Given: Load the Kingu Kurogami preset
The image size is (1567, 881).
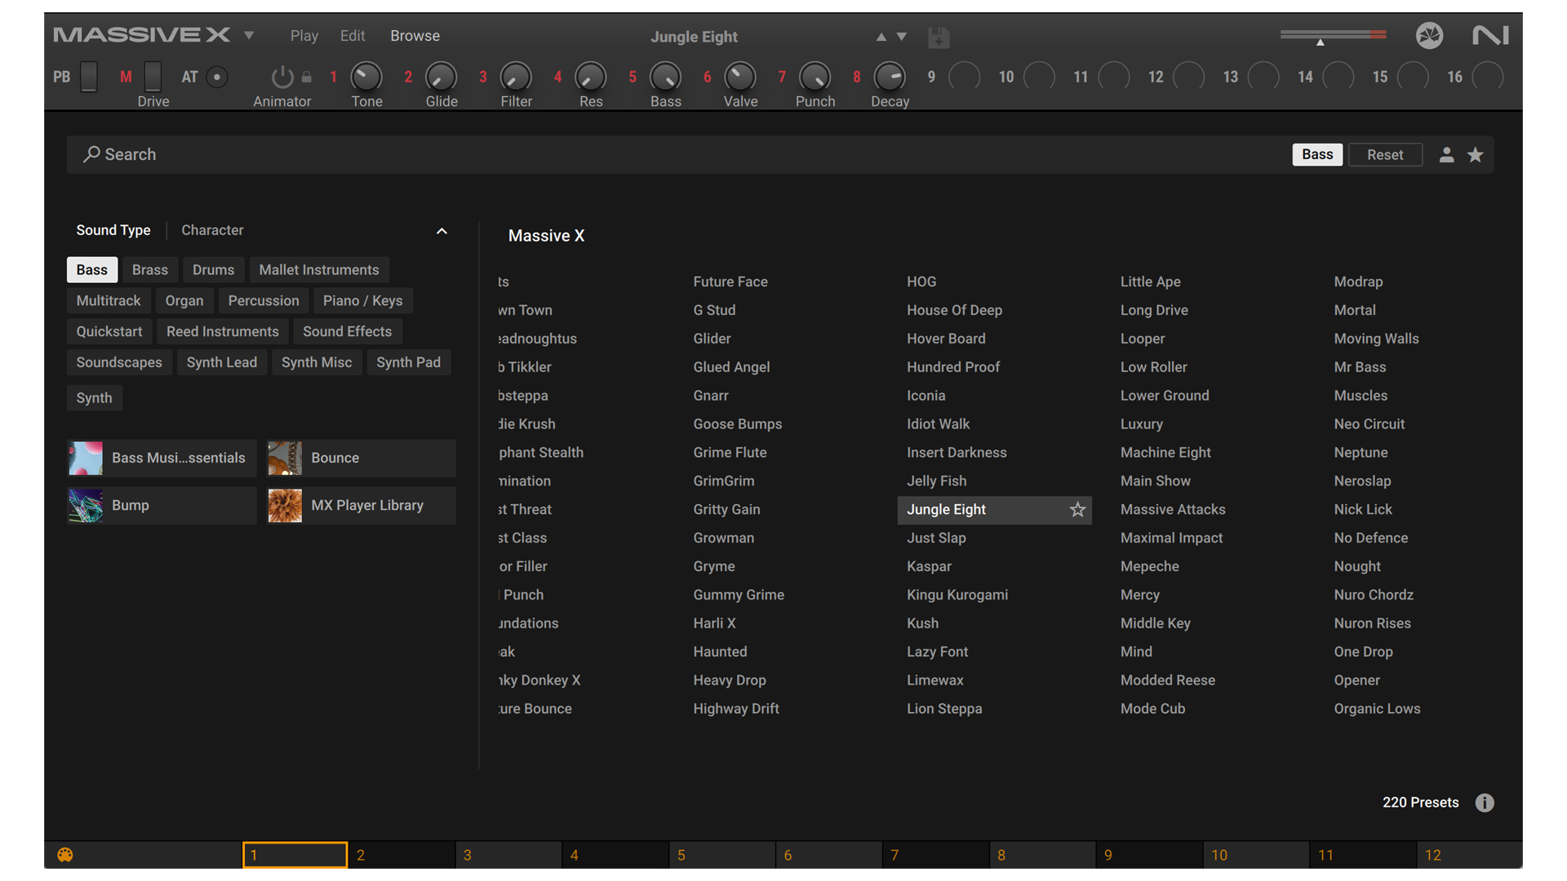Looking at the screenshot, I should pyautogui.click(x=957, y=595).
